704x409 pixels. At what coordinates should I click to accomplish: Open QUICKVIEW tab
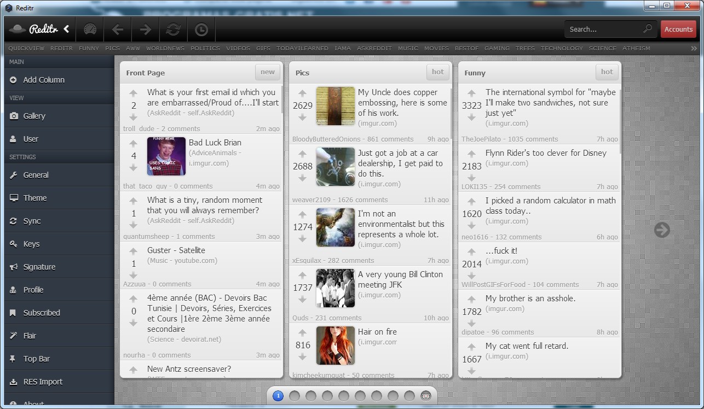[26, 48]
